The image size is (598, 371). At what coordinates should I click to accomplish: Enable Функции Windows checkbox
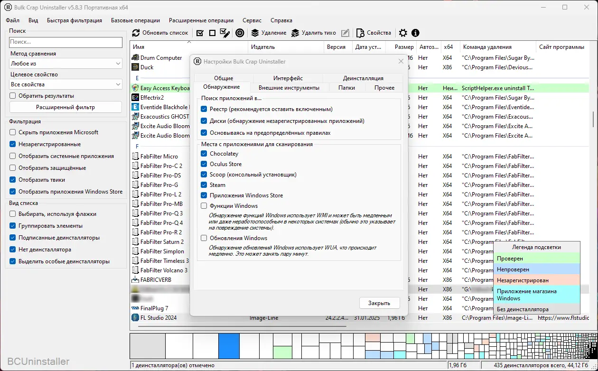[x=204, y=206]
